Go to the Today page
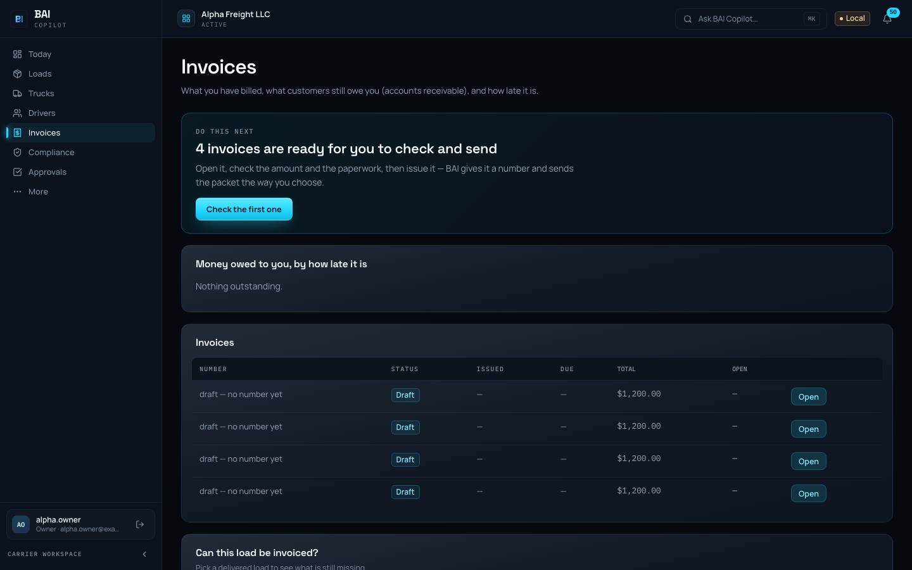This screenshot has height=570, width=912. click(80, 54)
